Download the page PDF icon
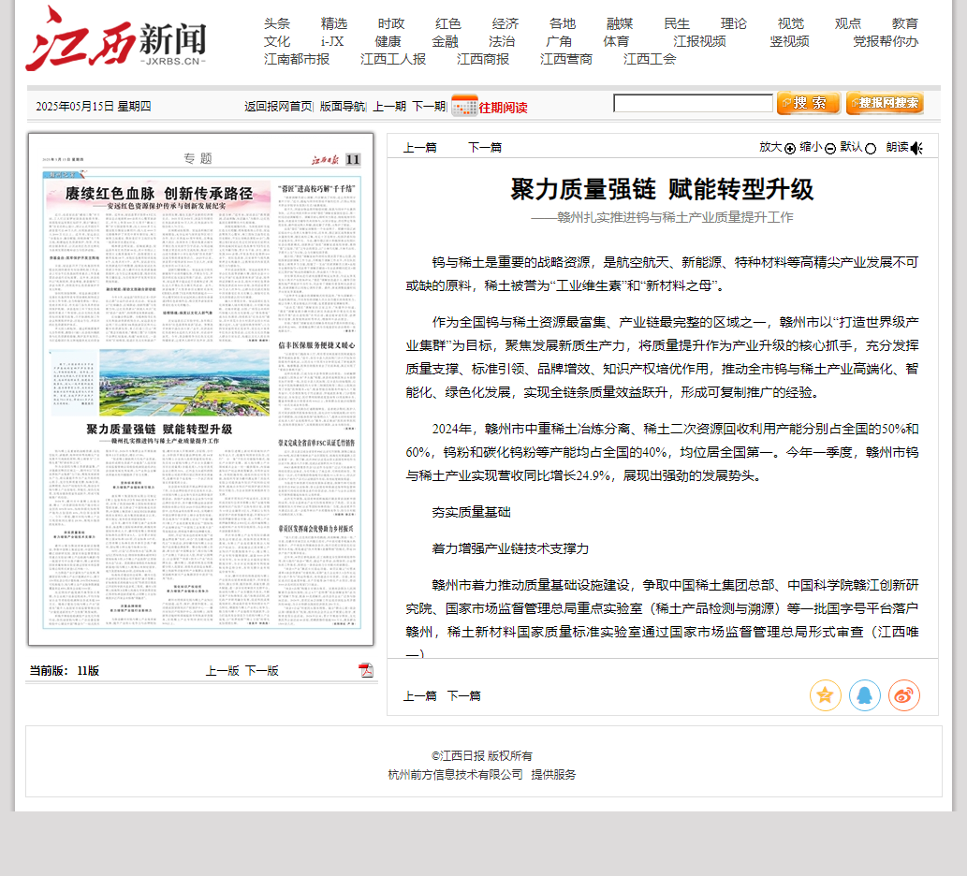 [x=366, y=670]
